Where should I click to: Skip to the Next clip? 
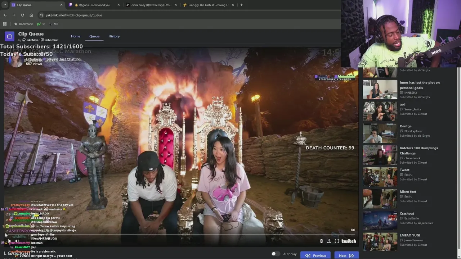point(346,255)
